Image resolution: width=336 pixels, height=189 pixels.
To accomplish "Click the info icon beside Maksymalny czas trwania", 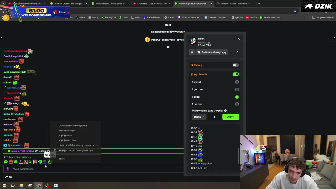I will [x=225, y=111].
